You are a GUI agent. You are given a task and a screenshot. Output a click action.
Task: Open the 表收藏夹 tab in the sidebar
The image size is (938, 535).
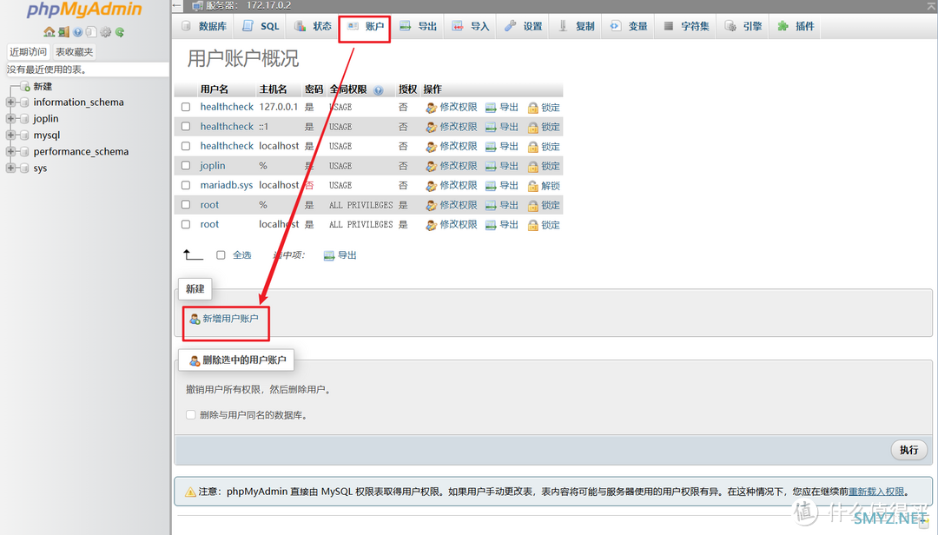click(x=74, y=52)
